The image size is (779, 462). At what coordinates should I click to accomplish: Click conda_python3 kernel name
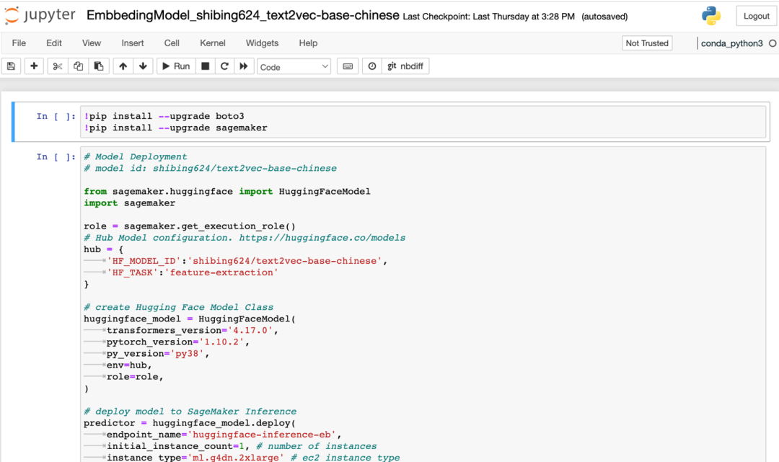tap(732, 43)
